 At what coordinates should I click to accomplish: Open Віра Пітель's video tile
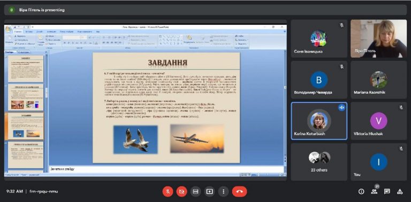(x=378, y=39)
